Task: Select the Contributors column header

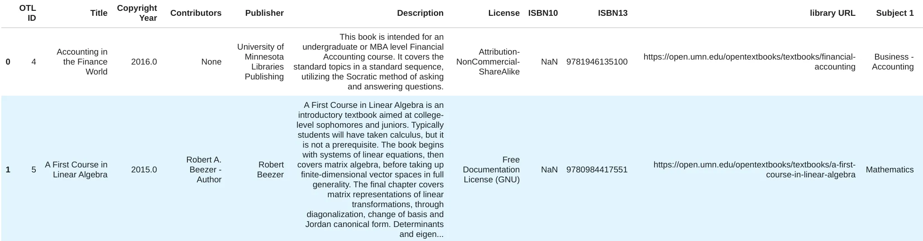Action: (x=196, y=13)
